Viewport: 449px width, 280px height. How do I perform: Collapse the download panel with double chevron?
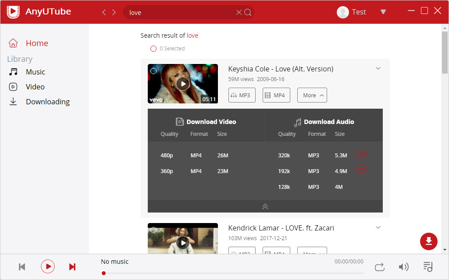265,206
